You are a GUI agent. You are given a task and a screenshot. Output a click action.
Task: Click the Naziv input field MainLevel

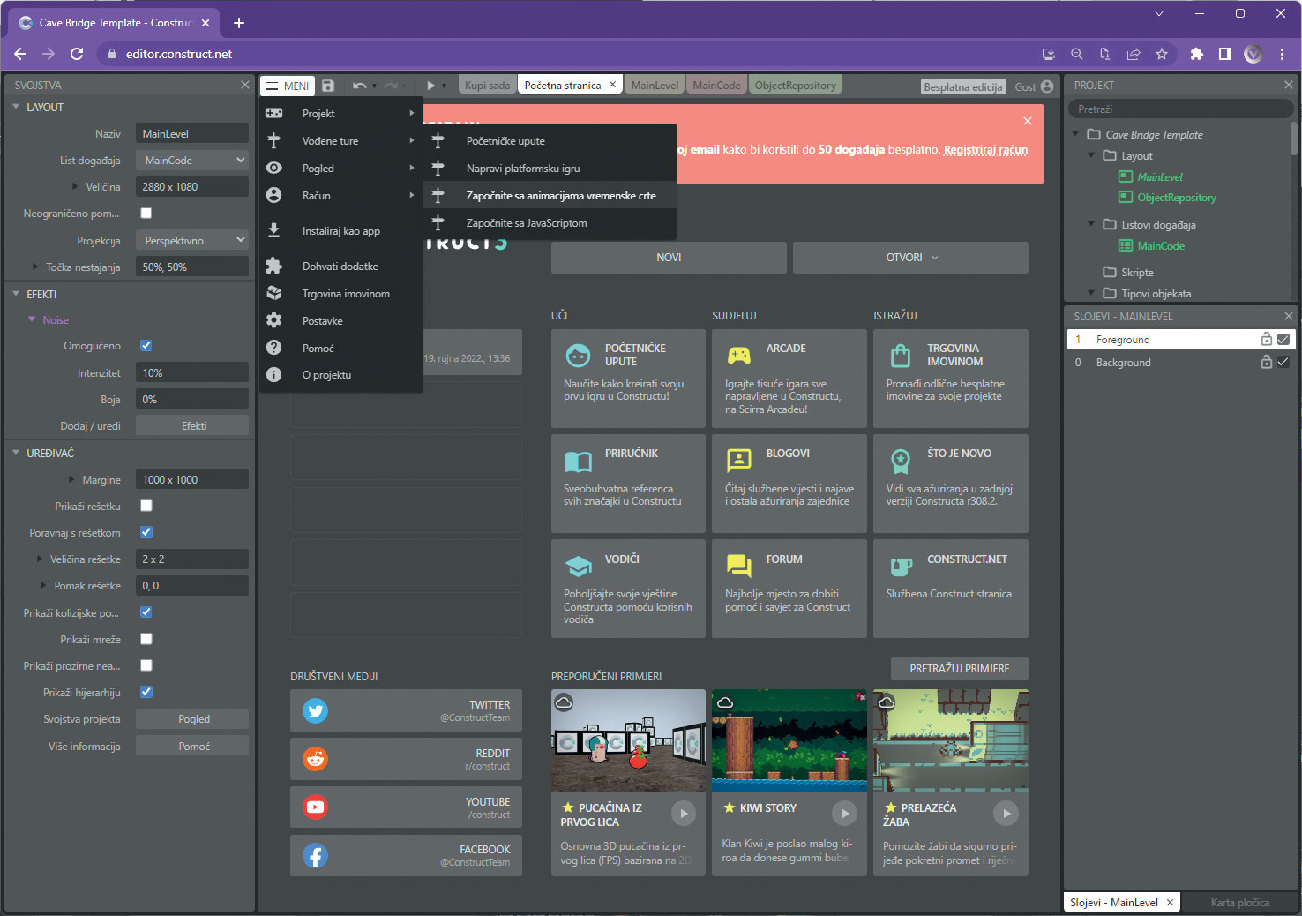(192, 133)
